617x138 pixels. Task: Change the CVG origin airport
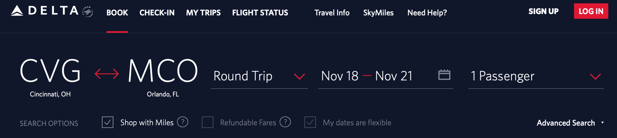50,71
